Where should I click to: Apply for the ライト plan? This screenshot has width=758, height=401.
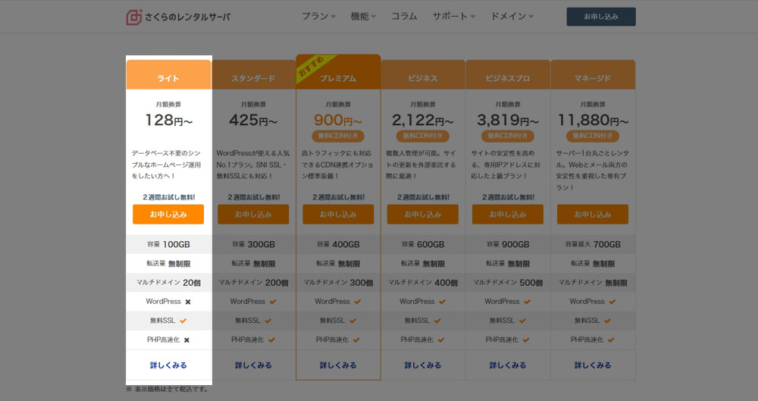[168, 215]
